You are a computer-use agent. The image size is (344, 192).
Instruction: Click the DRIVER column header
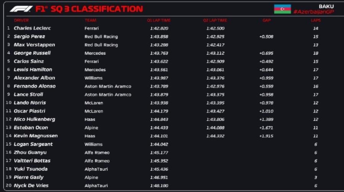(21, 20)
